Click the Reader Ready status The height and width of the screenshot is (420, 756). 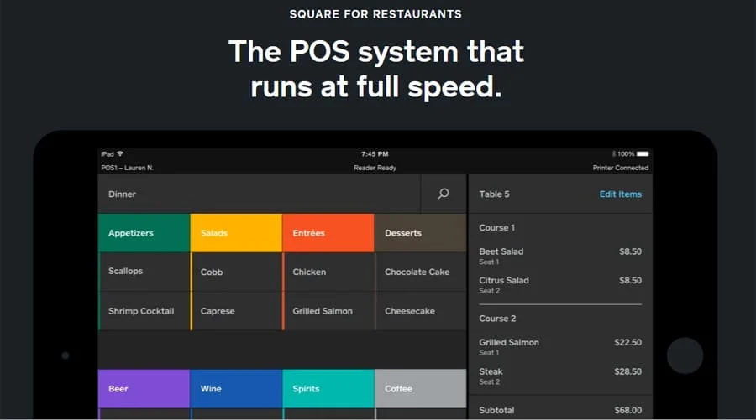[375, 168]
